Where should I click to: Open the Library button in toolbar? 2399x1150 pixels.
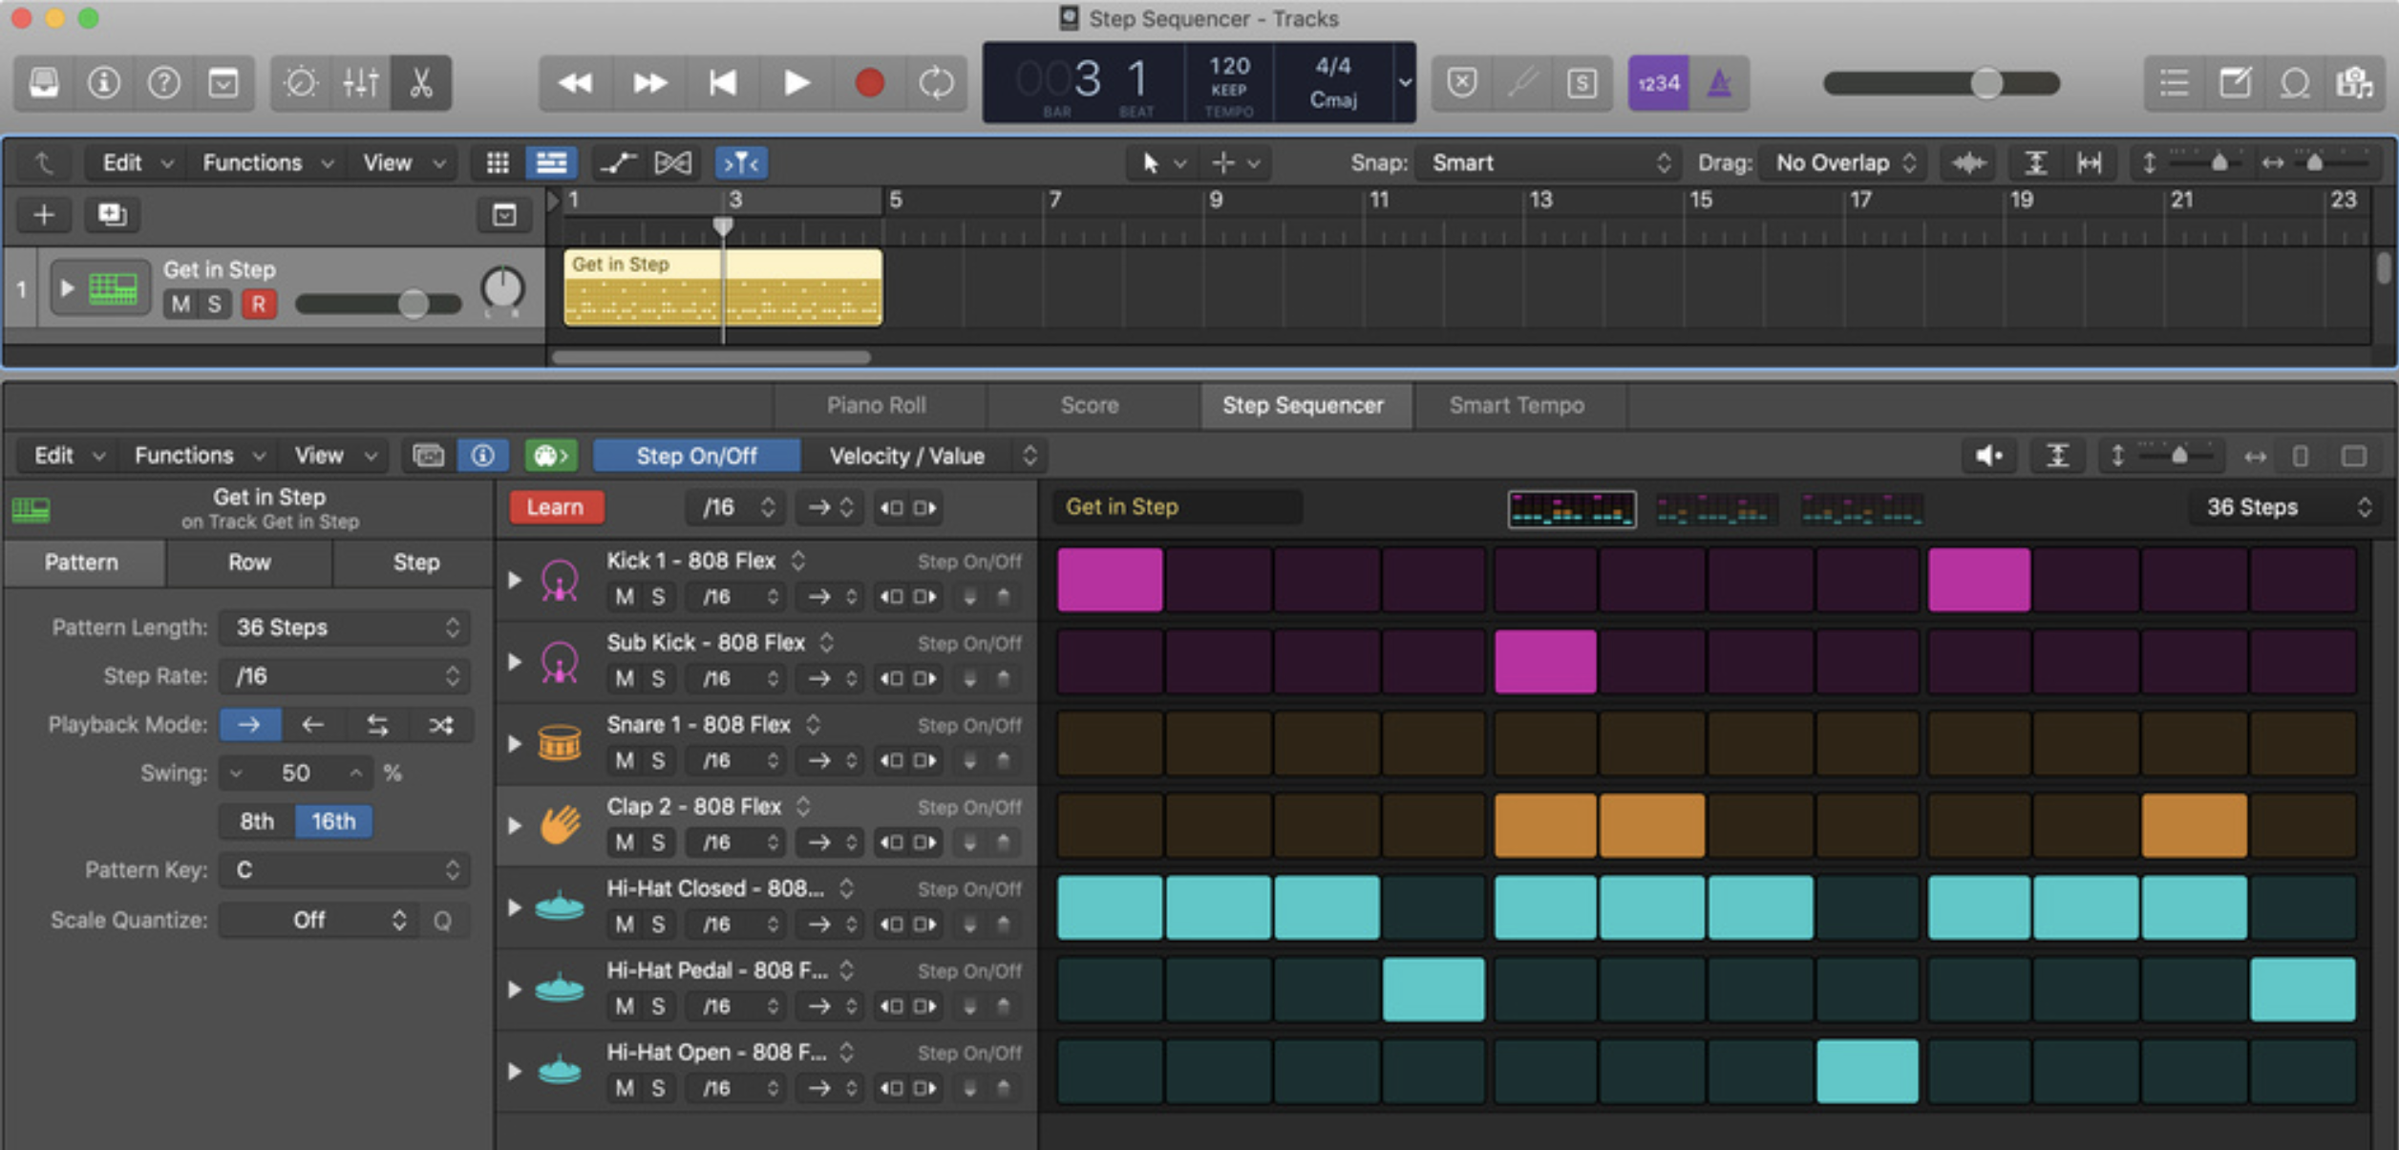(x=44, y=83)
